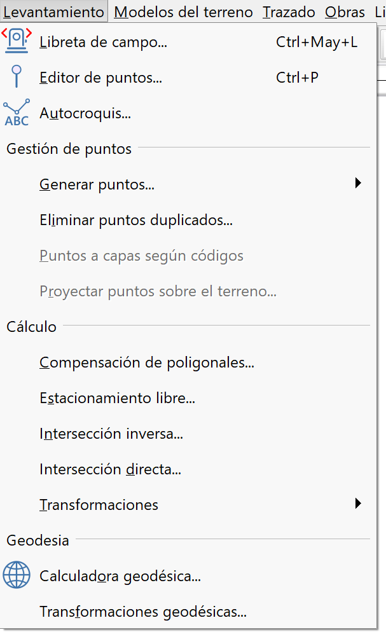Choose Estacionamiento libre
Image resolution: width=386 pixels, height=632 pixels.
[117, 399]
